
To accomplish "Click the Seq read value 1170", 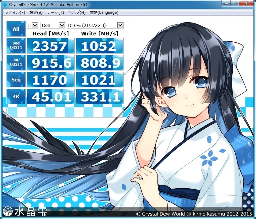I will 51,80.
